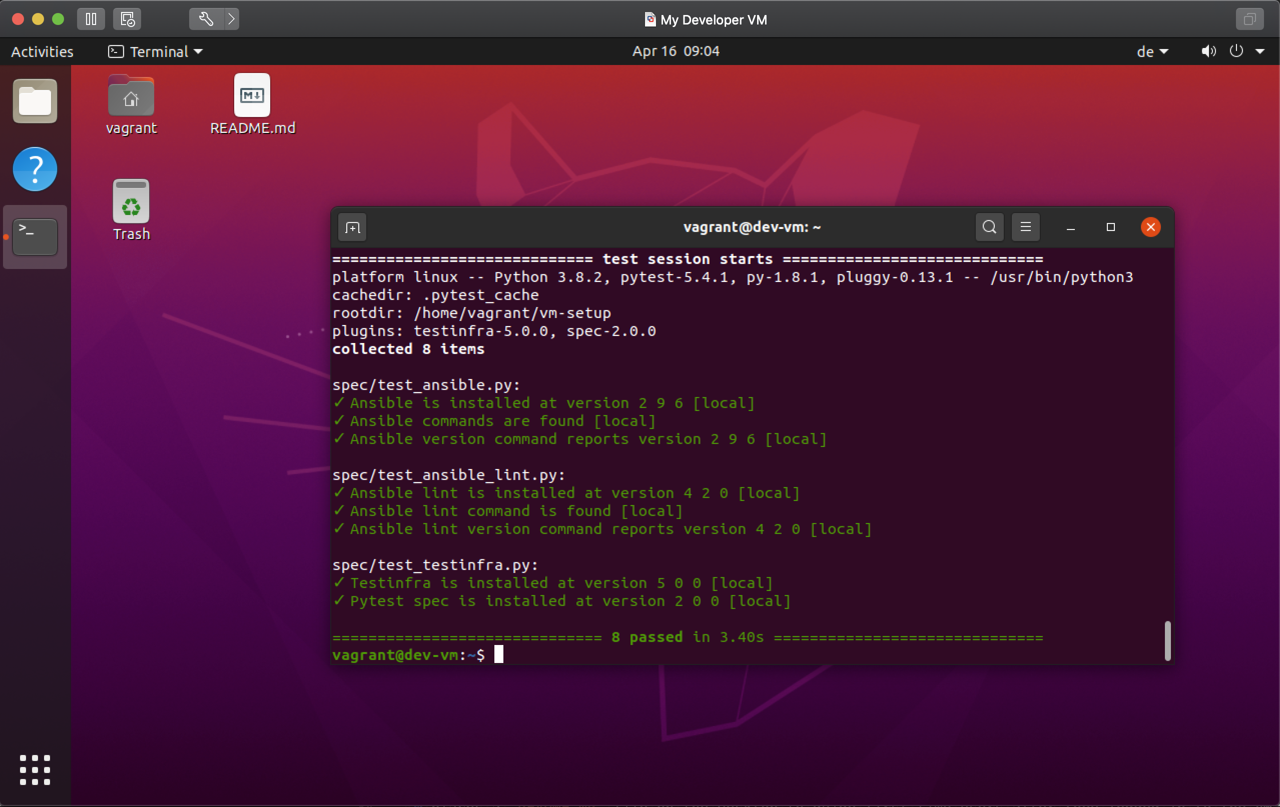This screenshot has width=1280, height=807.
Task: Open VM settings with the wrench icon
Action: tap(206, 18)
